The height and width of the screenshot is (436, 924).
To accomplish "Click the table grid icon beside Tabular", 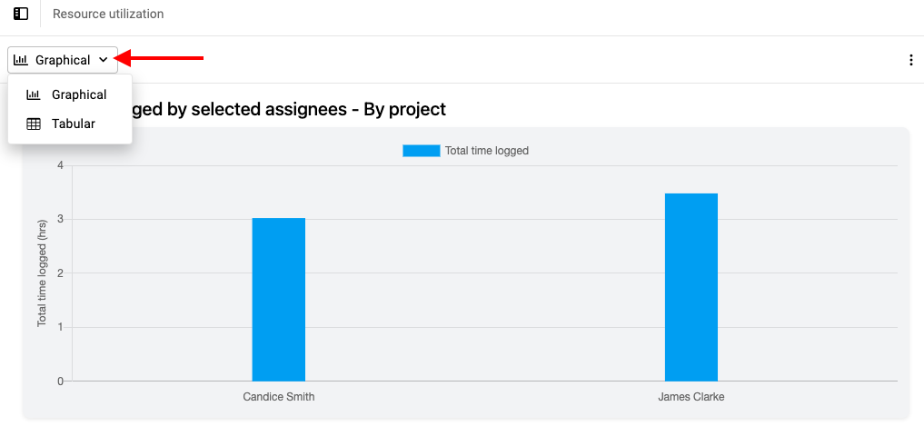I will 34,124.
